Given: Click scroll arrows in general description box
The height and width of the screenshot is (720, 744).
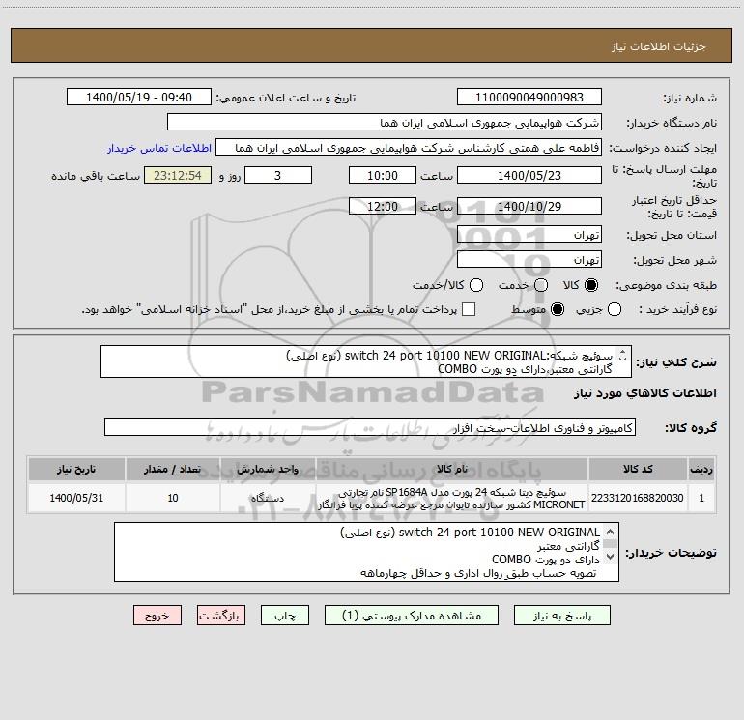Looking at the screenshot, I should [x=623, y=355].
